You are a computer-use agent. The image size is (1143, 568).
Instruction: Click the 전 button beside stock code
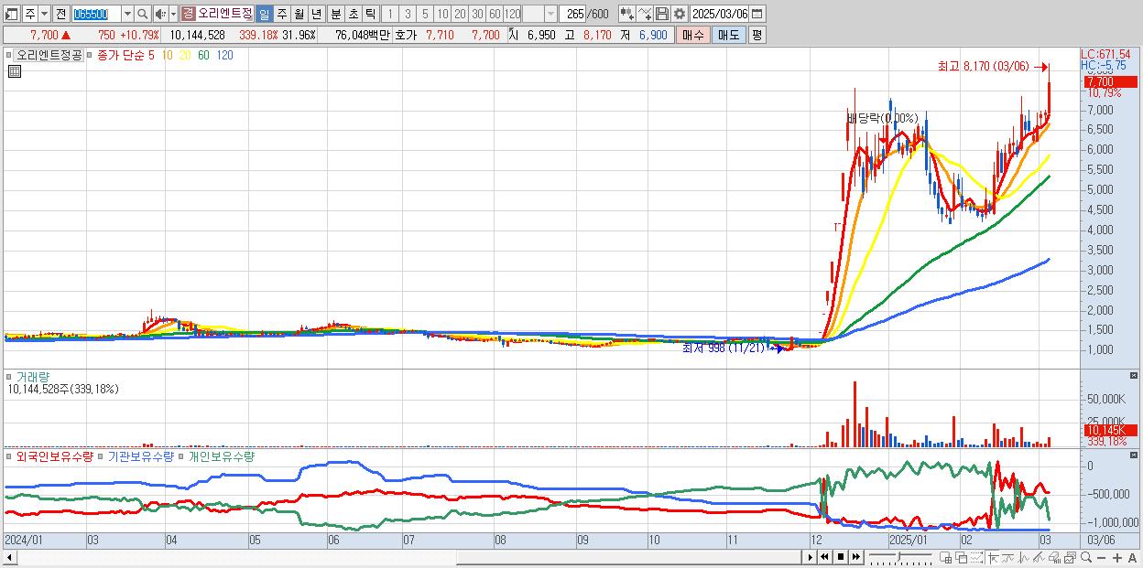coord(60,14)
